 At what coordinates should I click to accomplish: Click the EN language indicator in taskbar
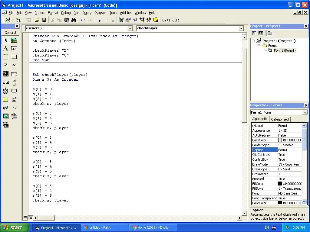click(266, 228)
